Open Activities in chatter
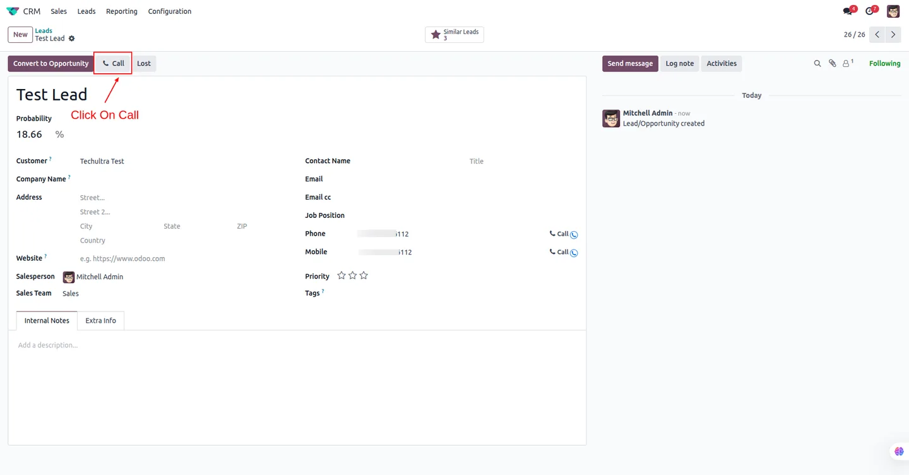Image resolution: width=909 pixels, height=475 pixels. point(722,63)
